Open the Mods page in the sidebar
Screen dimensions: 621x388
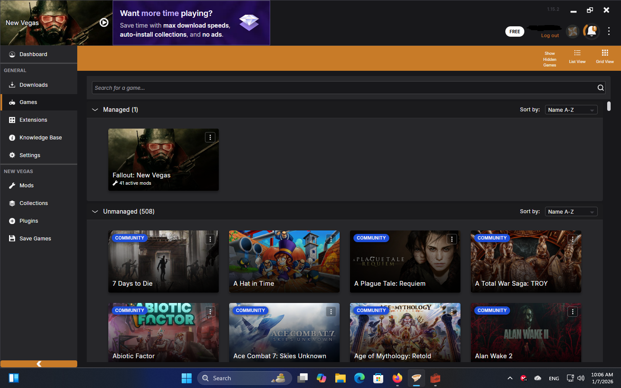coord(26,186)
